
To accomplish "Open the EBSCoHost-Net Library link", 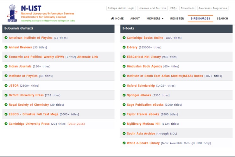I will [144, 57].
